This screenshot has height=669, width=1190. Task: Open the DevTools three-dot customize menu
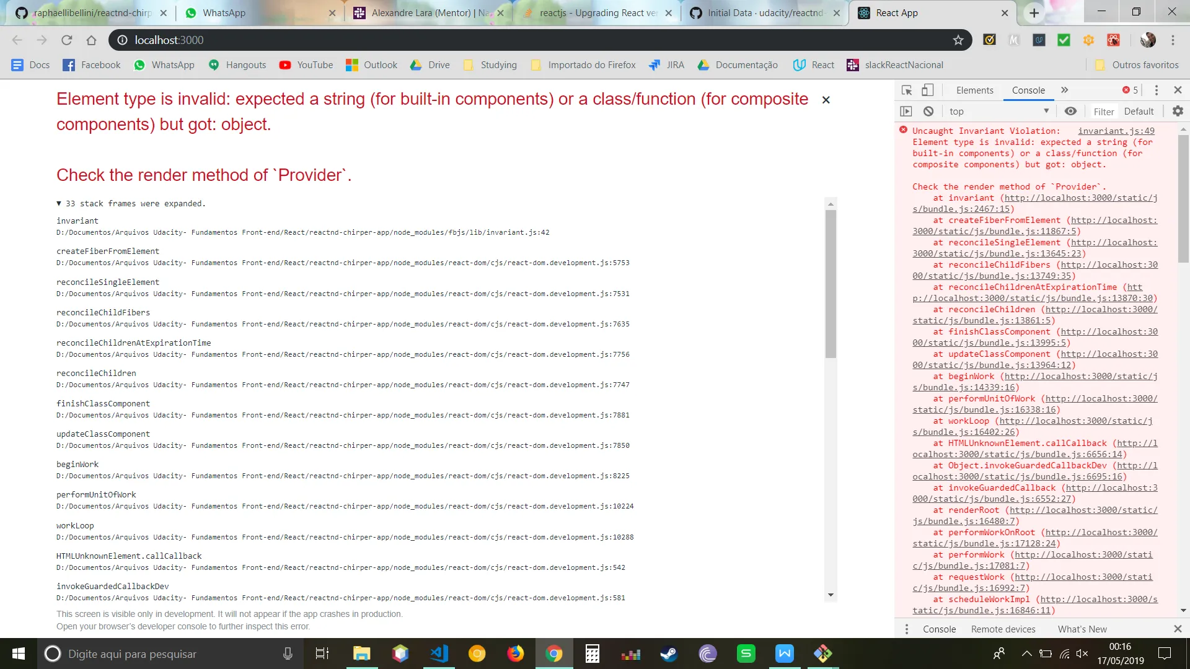1157,90
